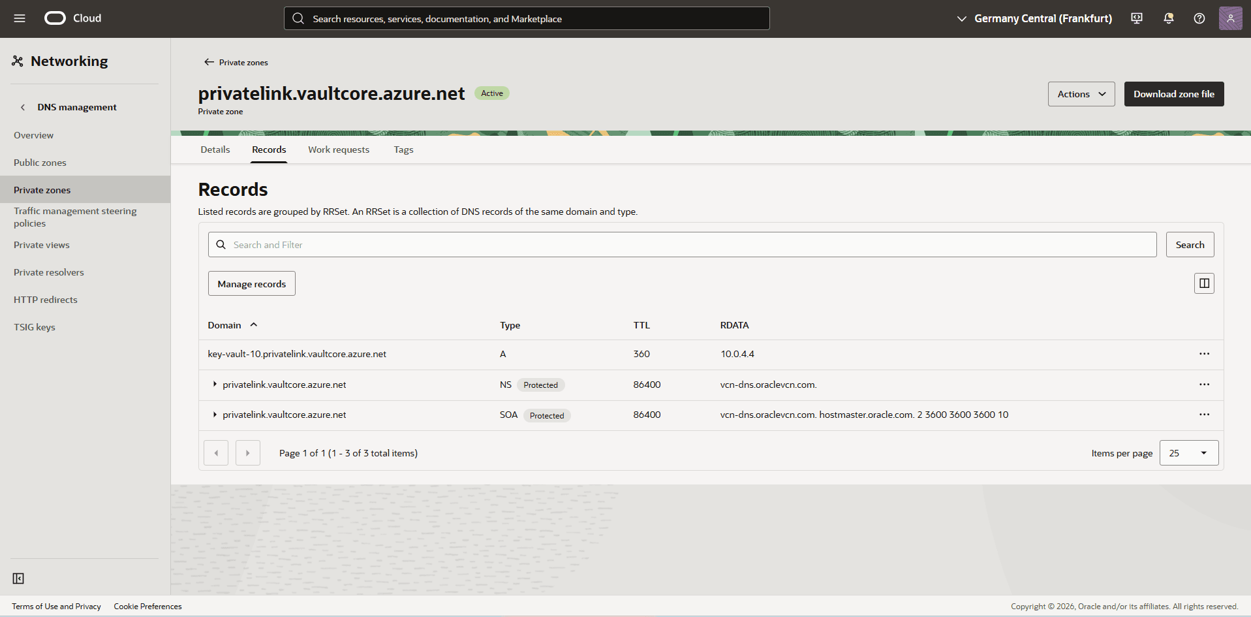Viewport: 1251px width, 617px height.
Task: Click the Networking service icon
Action: (x=18, y=61)
